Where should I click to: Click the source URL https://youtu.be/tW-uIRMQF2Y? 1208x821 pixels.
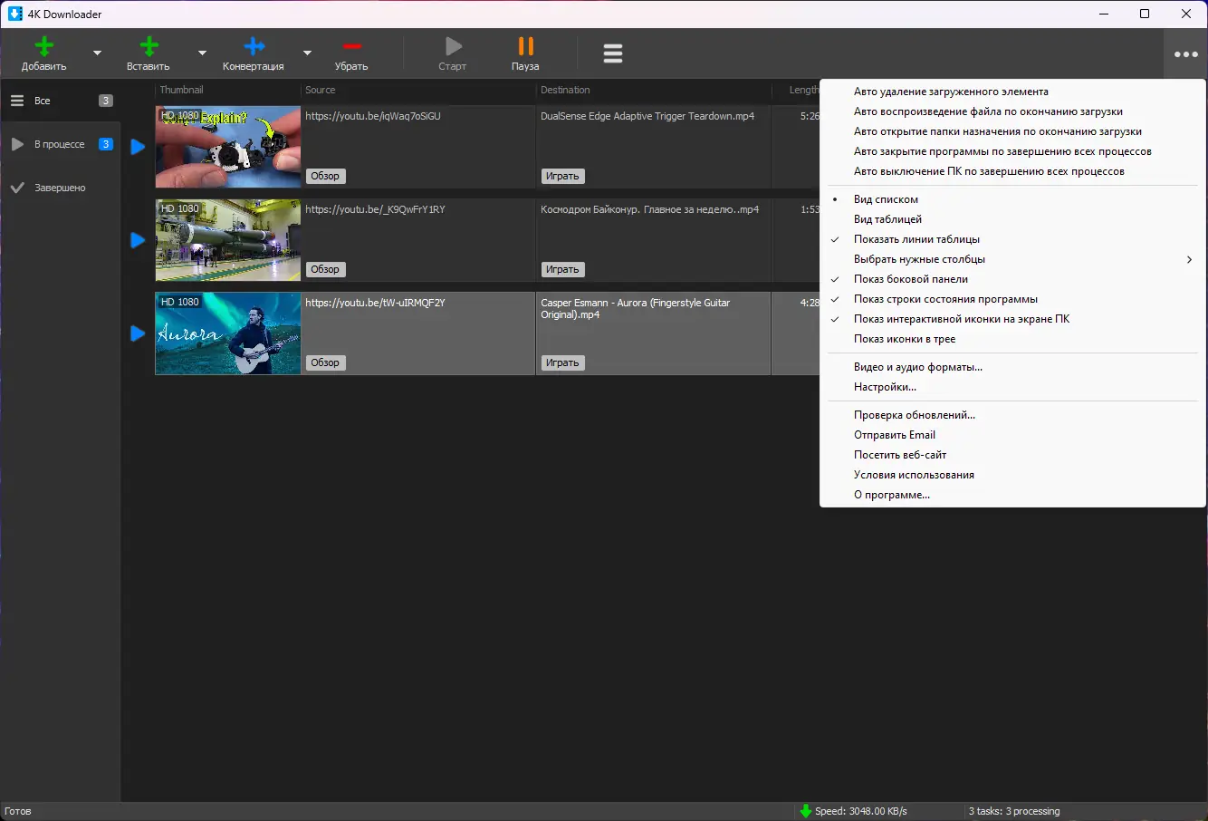pos(375,303)
